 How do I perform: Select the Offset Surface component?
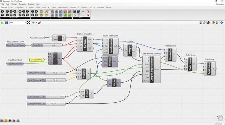(170, 55)
